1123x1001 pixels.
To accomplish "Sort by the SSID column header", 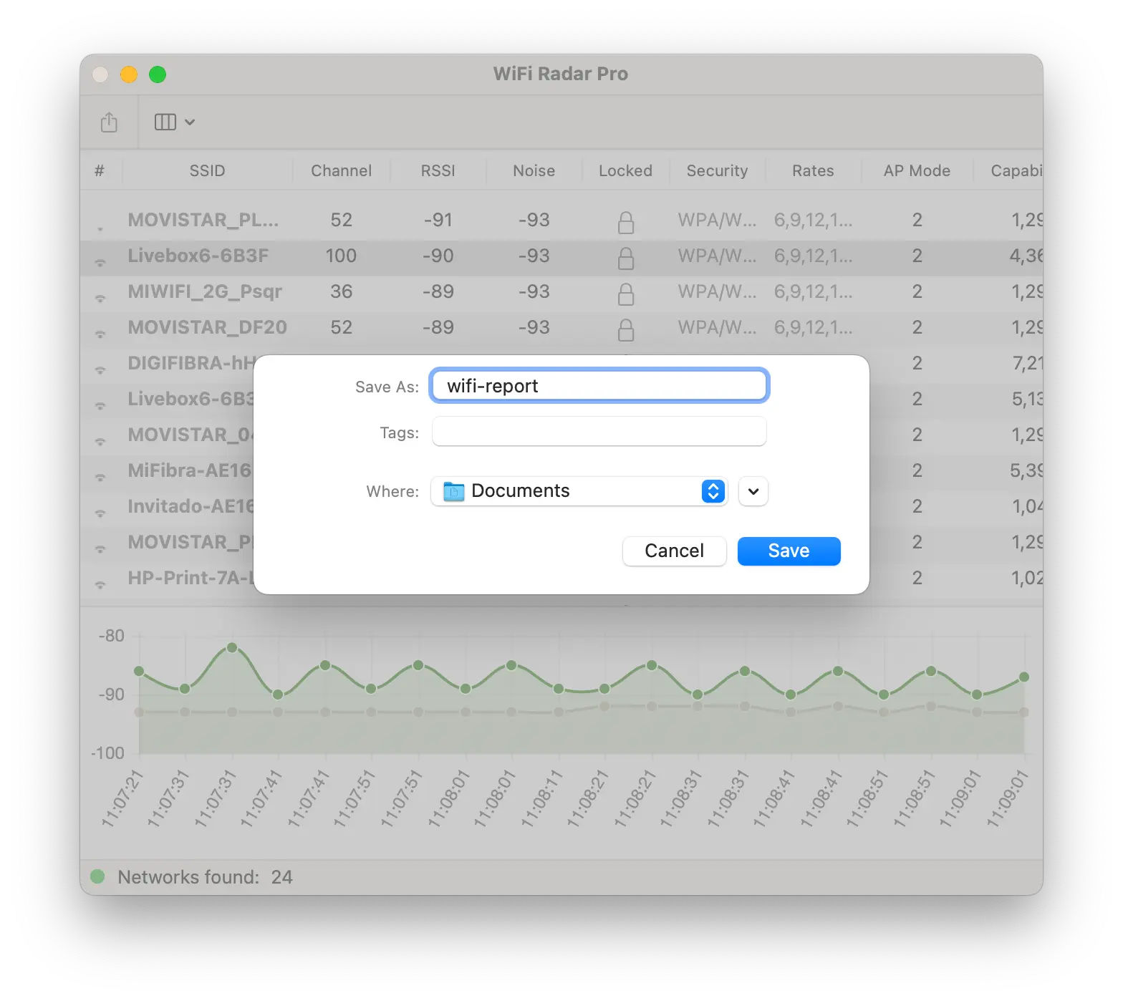I will tap(208, 170).
